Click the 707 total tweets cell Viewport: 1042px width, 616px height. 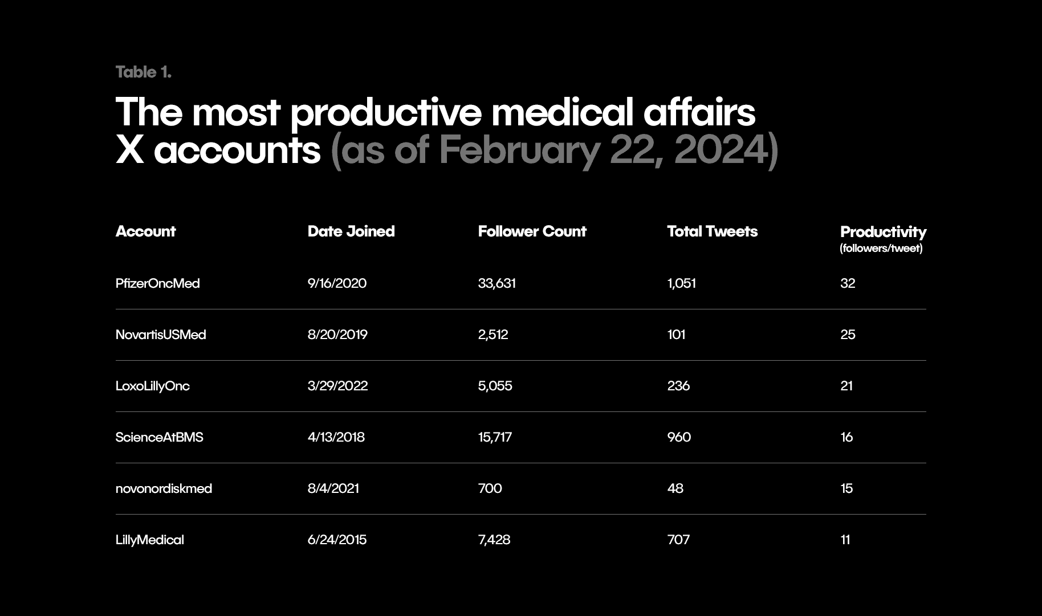click(x=678, y=540)
